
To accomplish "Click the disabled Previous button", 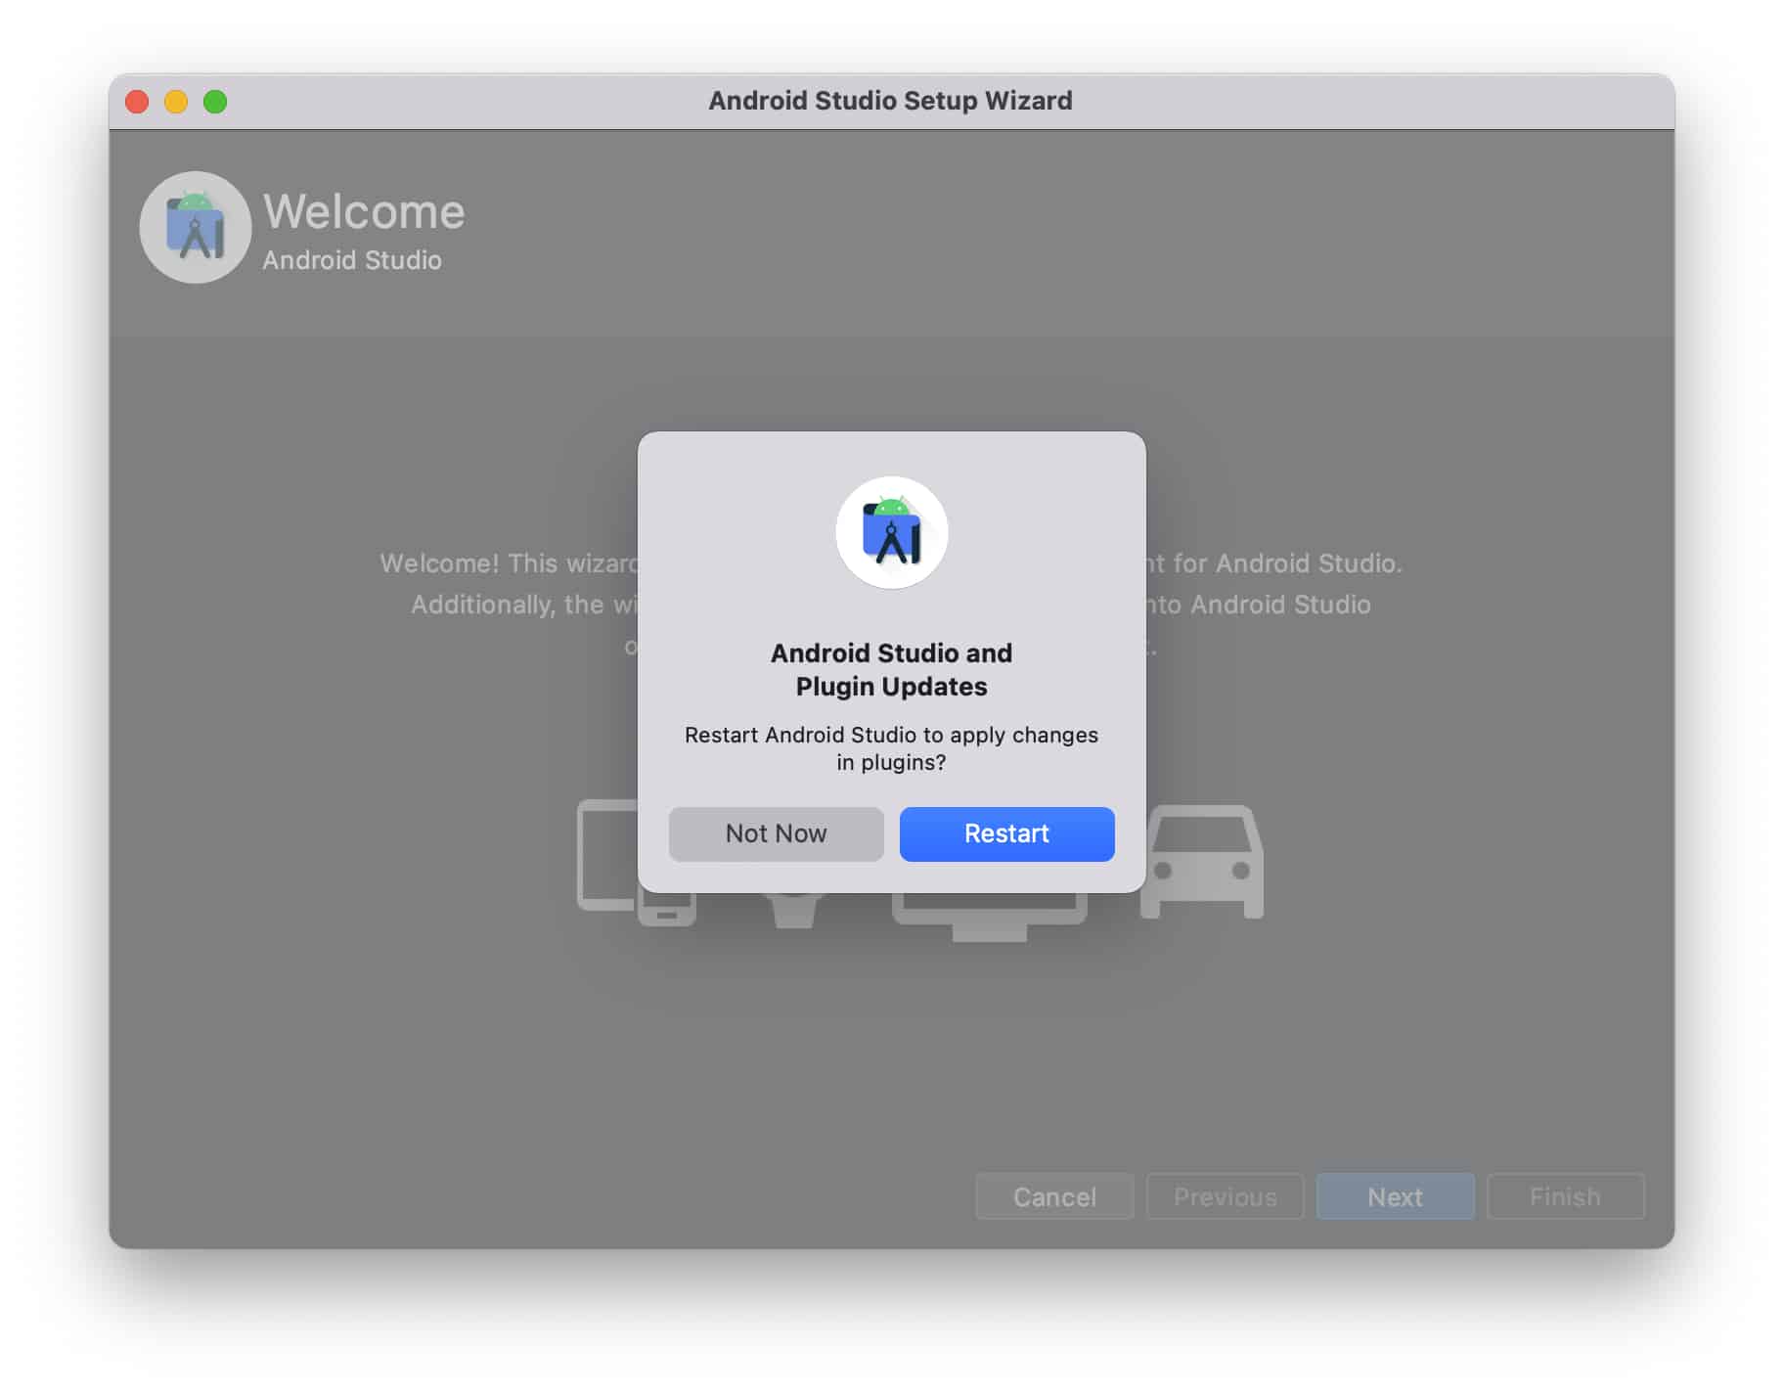I will (1225, 1196).
